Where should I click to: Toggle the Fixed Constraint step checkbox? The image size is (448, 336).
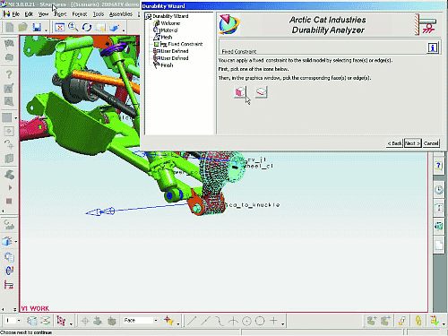[156, 44]
